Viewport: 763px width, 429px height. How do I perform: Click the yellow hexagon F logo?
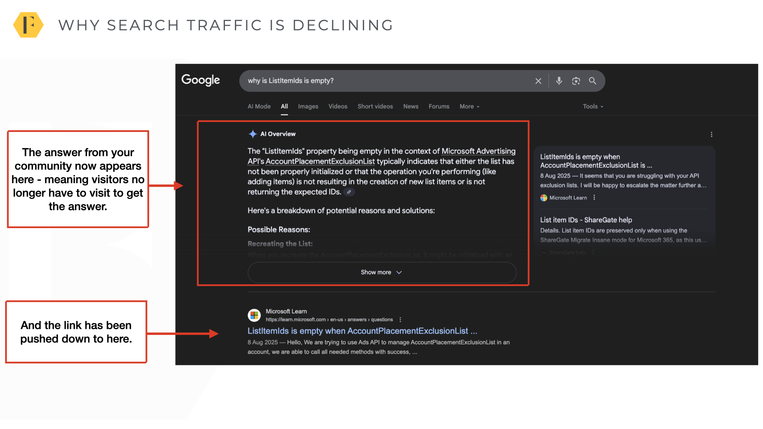pos(28,25)
